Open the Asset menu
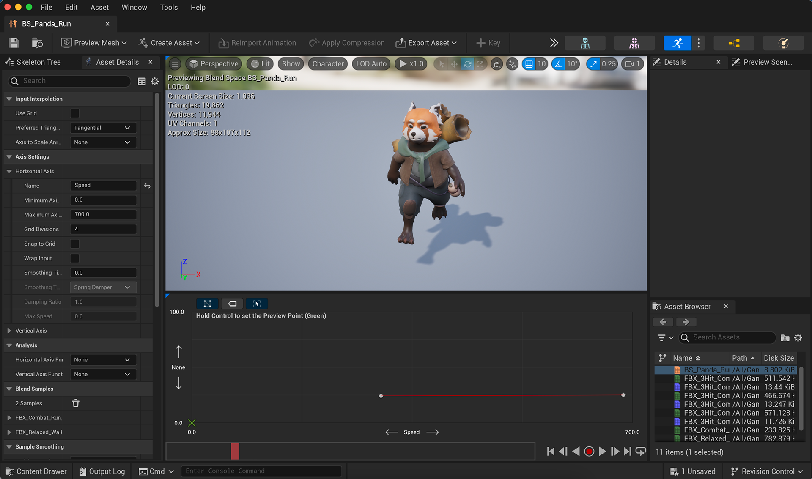 pyautogui.click(x=99, y=7)
